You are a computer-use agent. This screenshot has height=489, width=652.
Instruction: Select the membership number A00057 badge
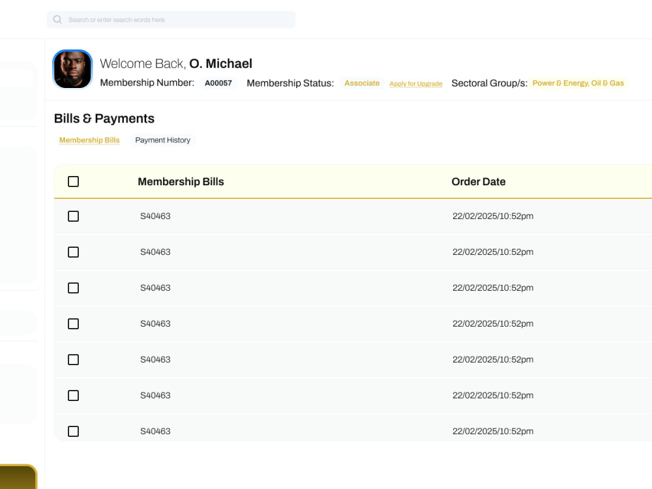[x=218, y=83]
